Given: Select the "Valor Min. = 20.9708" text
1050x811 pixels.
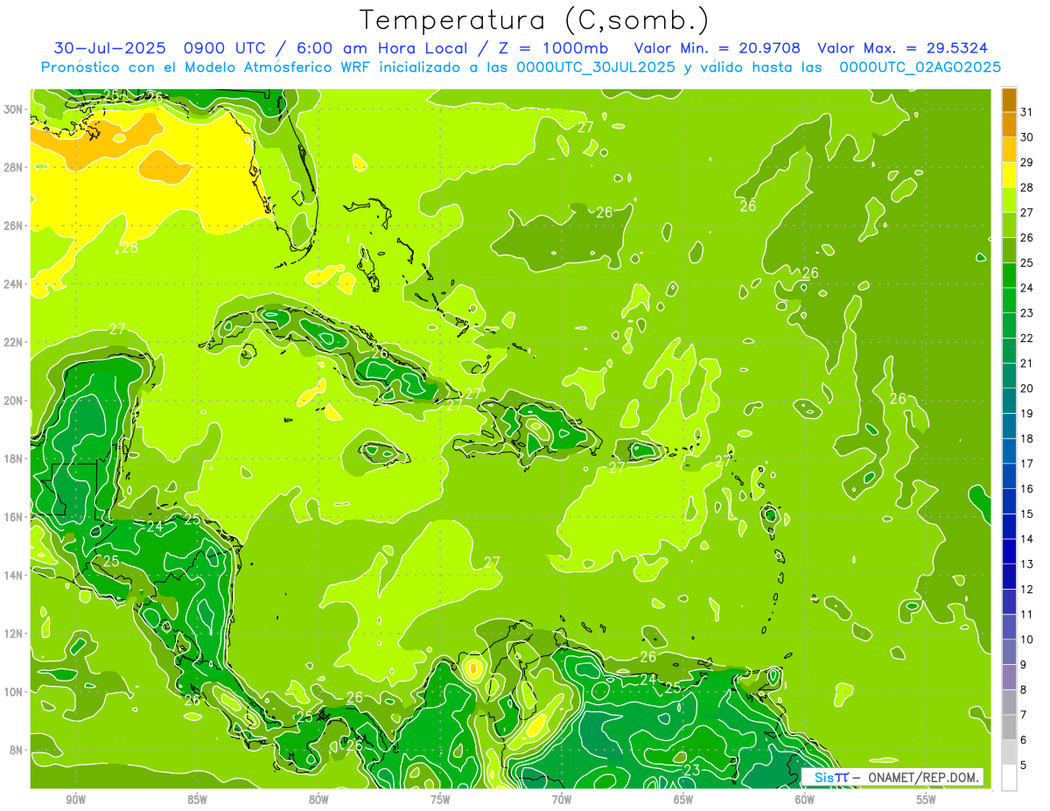Looking at the screenshot, I should click(x=718, y=48).
